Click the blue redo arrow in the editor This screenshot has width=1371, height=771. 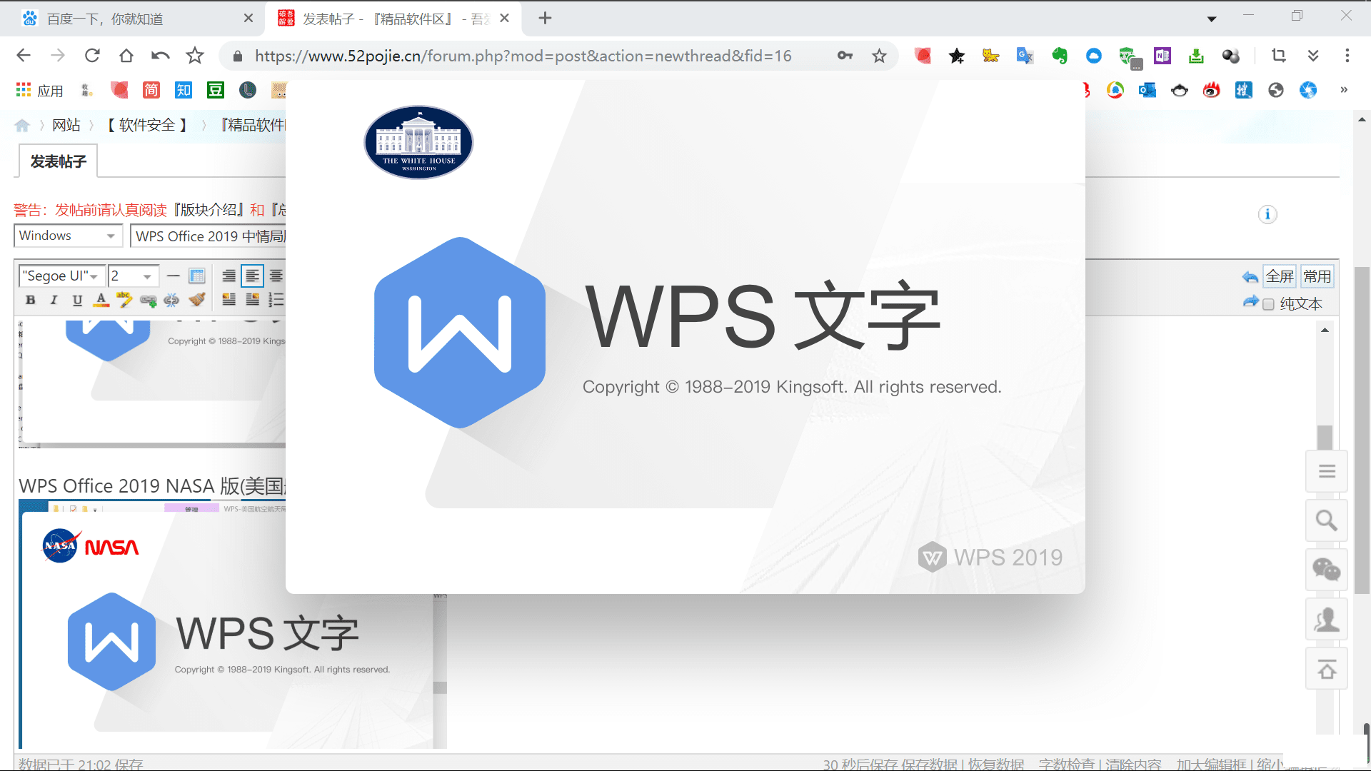(x=1250, y=302)
